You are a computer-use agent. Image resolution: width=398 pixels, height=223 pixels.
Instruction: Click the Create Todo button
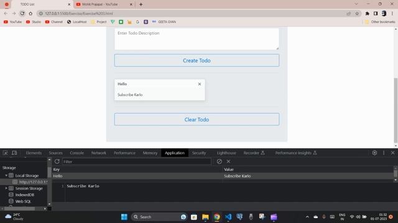pyautogui.click(x=197, y=61)
